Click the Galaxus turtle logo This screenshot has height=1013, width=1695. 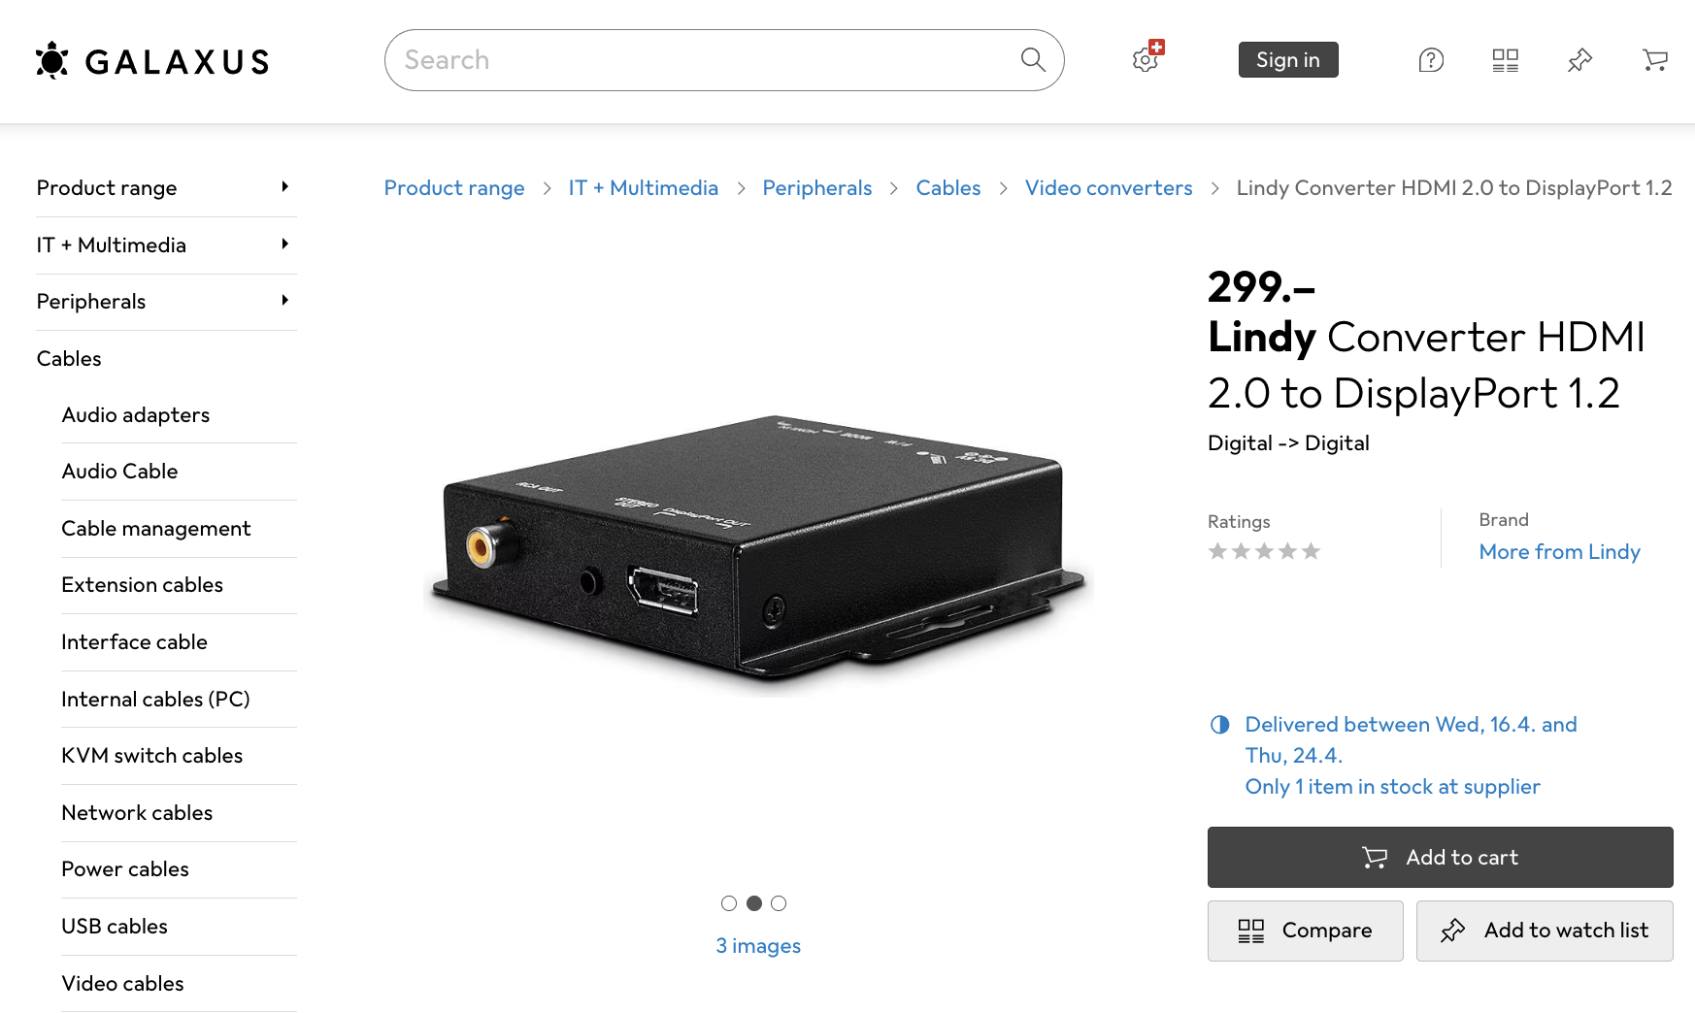[x=52, y=60]
